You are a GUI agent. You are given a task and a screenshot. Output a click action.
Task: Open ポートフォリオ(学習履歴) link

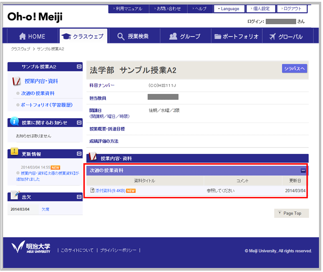point(47,105)
